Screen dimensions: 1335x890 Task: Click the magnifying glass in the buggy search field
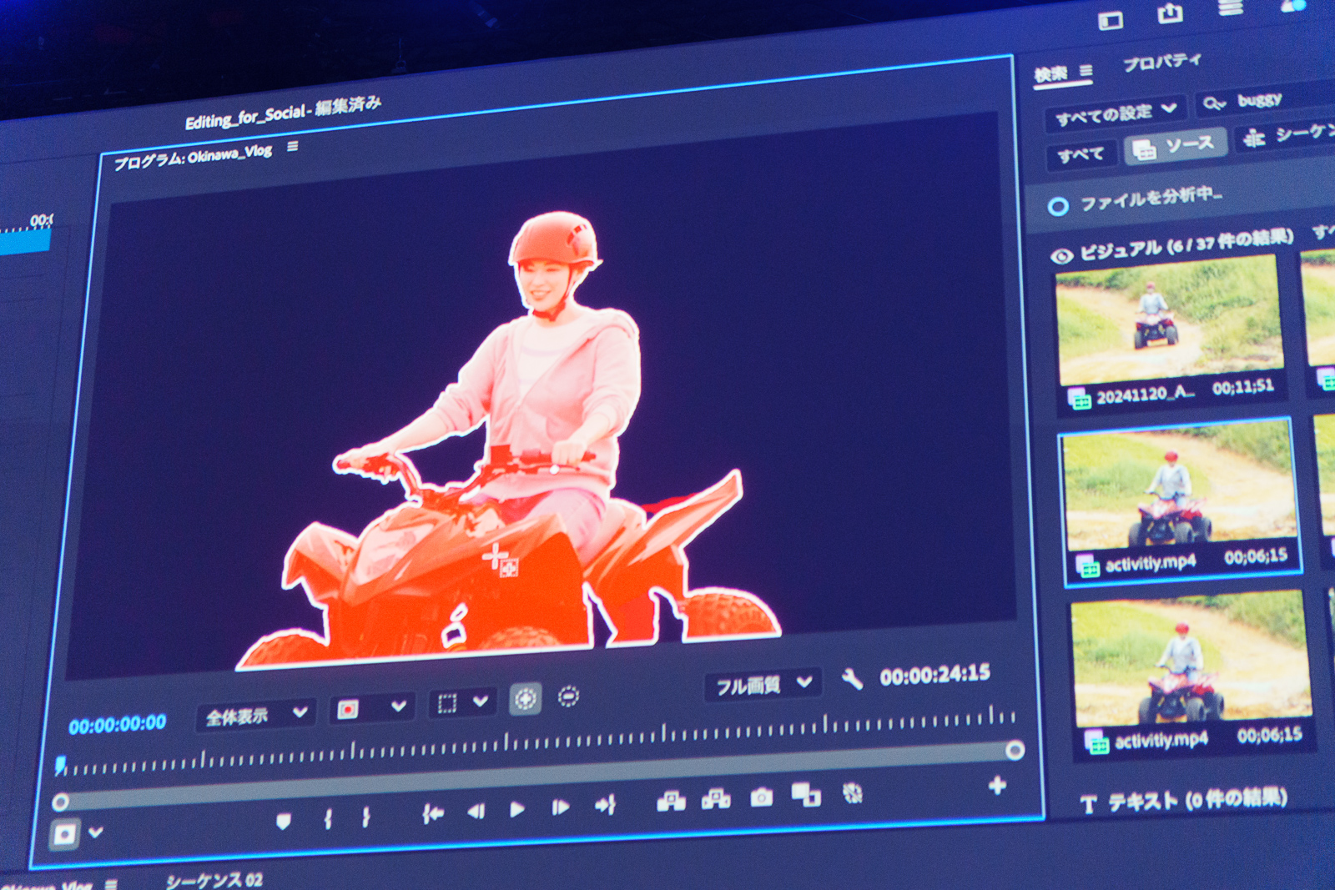pyautogui.click(x=1214, y=104)
